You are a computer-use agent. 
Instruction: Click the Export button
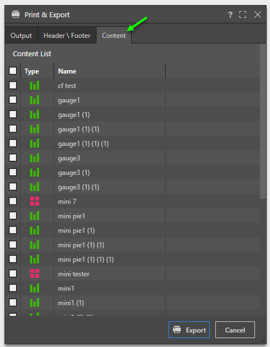(189, 330)
